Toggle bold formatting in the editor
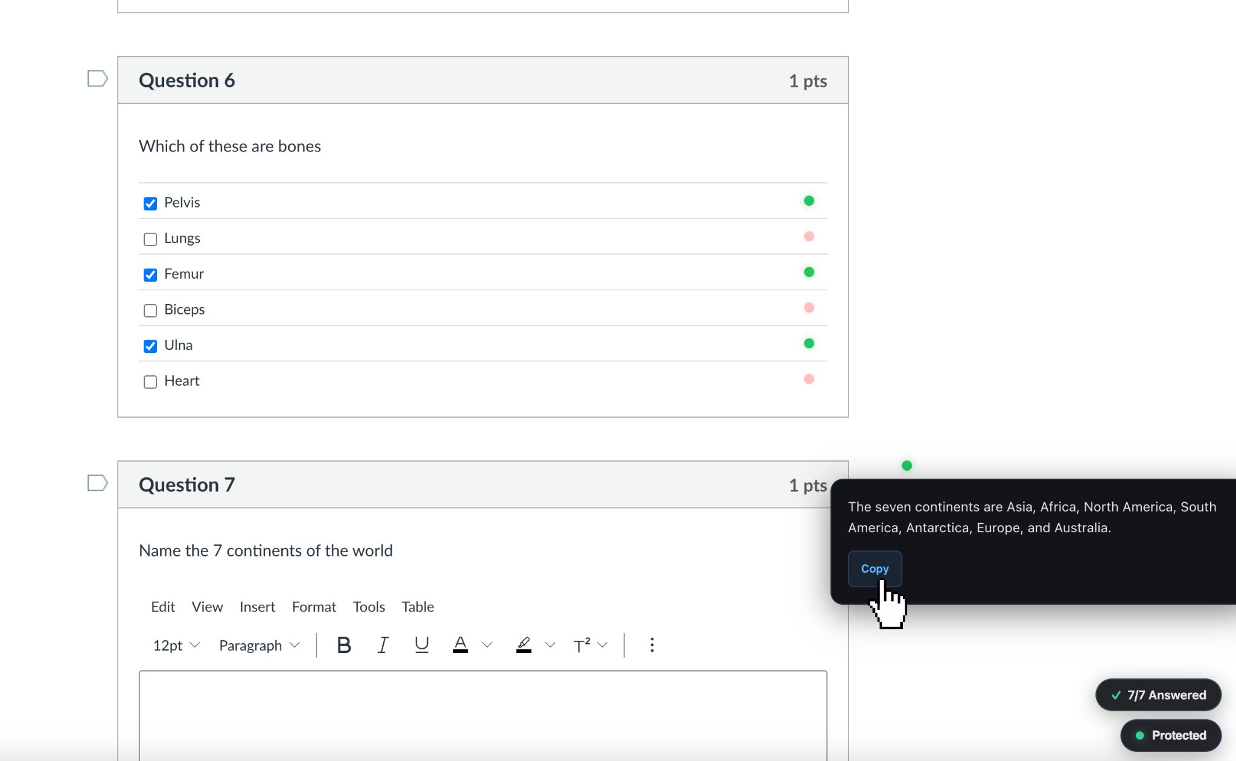1236x761 pixels. coord(343,645)
